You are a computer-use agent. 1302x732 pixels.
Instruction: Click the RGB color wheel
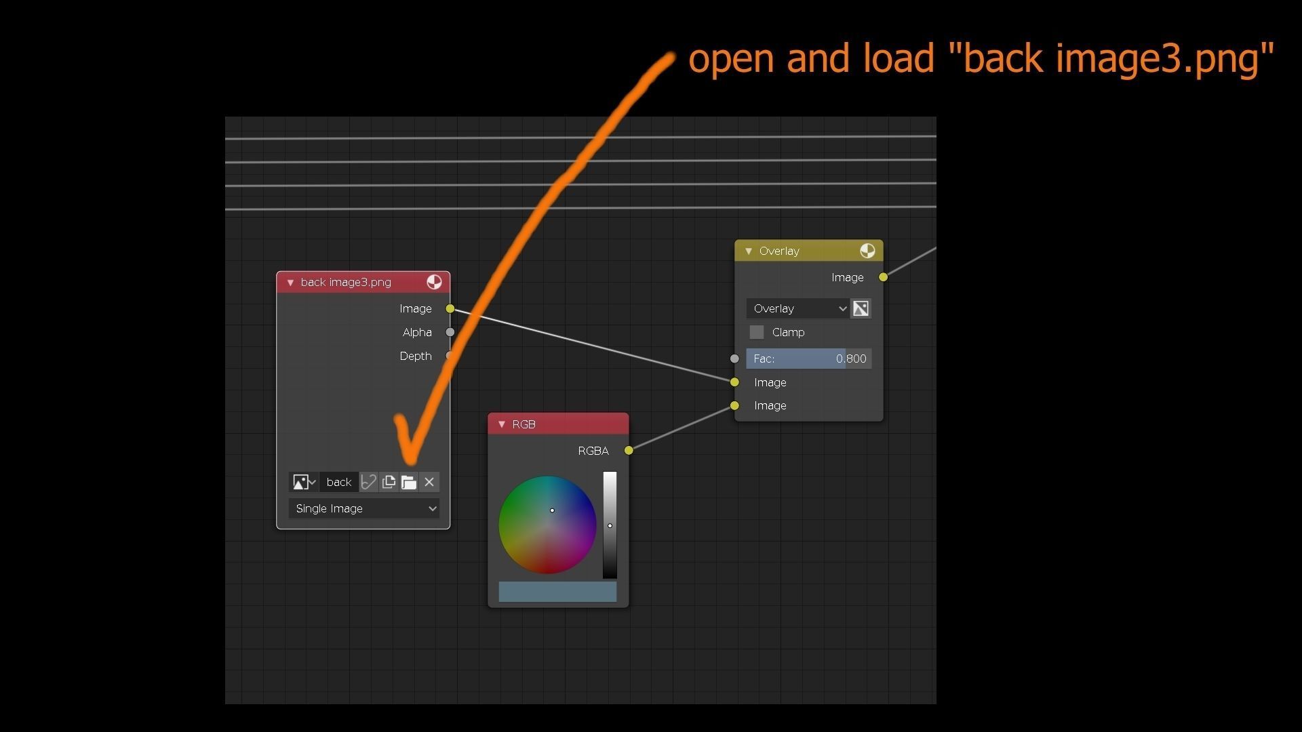tap(547, 525)
